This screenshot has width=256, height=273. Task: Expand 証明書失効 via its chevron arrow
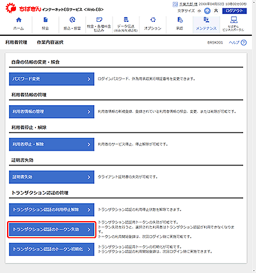pos(89,177)
